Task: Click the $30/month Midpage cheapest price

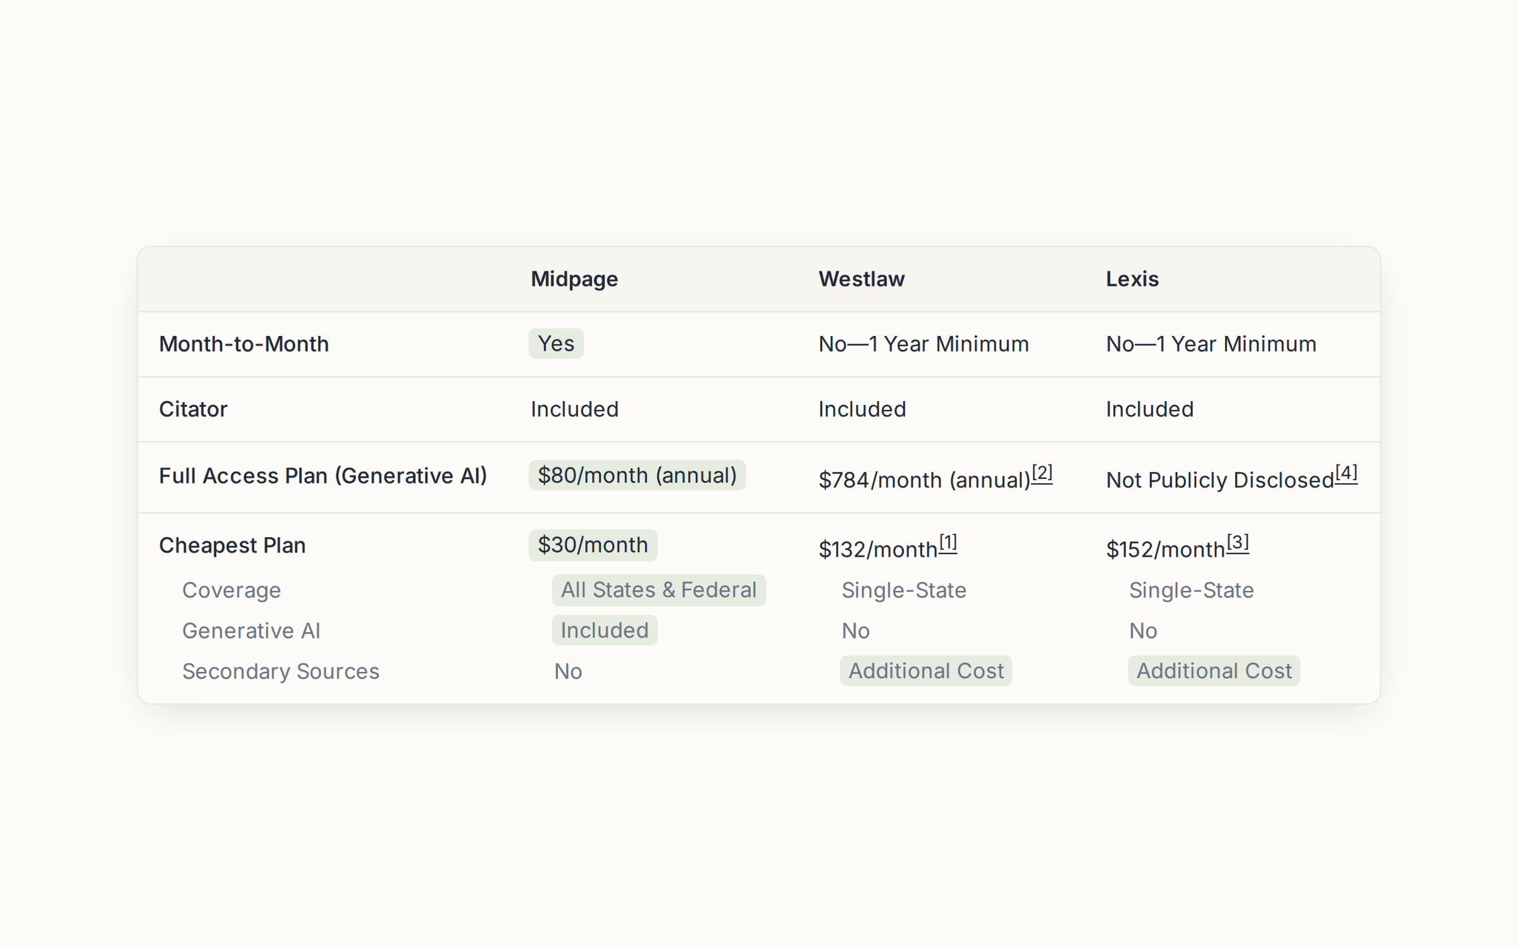Action: coord(593,545)
